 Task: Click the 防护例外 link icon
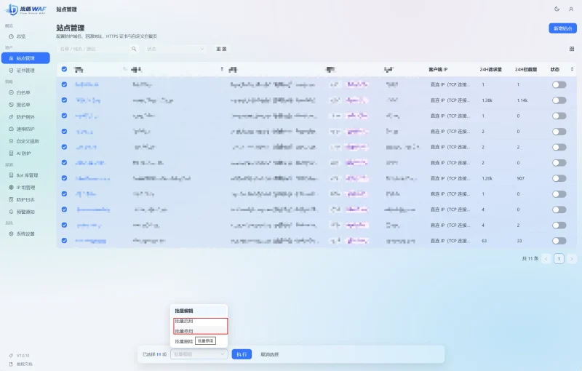[x=11, y=117]
